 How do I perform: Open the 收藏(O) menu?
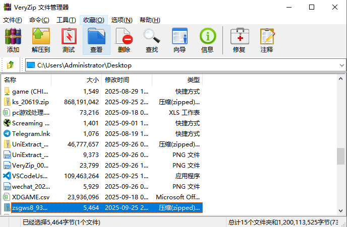[x=94, y=20]
